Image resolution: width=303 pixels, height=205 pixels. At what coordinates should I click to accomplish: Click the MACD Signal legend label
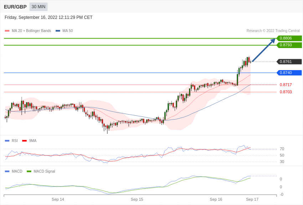pyautogui.click(x=44, y=171)
